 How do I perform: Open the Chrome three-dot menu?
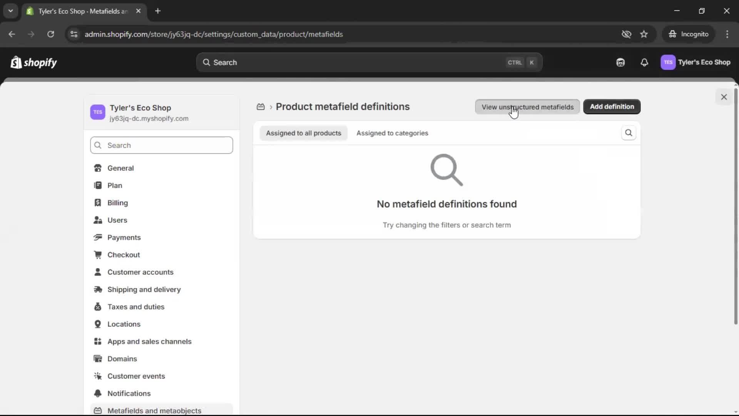(727, 34)
